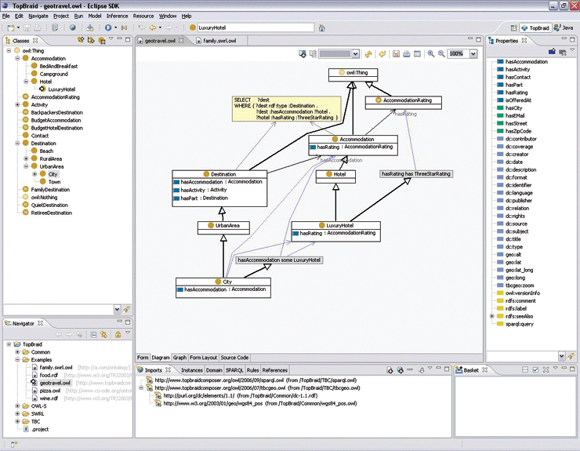Click the LuxuryHotel resource field in toolbar

256,27
